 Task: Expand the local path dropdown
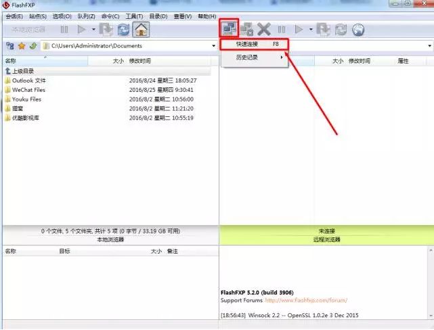tap(213, 46)
